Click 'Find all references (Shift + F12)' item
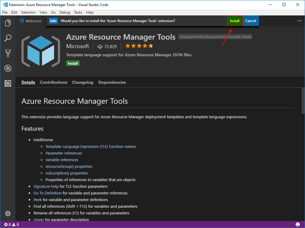 [85, 206]
